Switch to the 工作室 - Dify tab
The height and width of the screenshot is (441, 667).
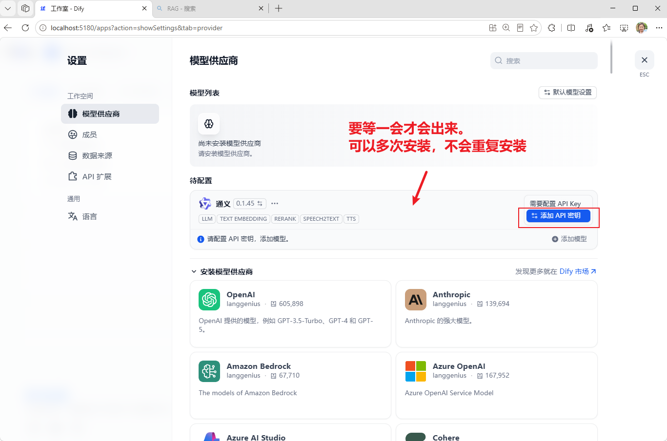(x=94, y=8)
